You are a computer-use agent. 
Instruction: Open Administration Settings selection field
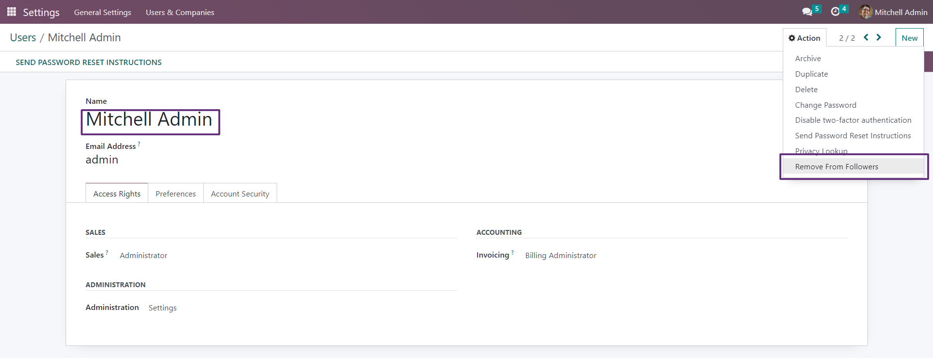pyautogui.click(x=162, y=308)
